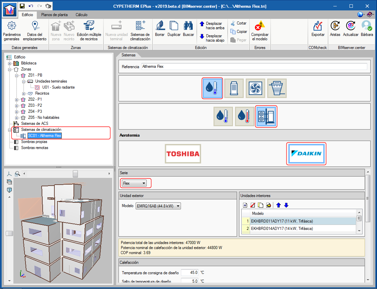Screen dimensions: 377x289
Task: Open the Serie dropdown showing Flex
Action: 134,183
